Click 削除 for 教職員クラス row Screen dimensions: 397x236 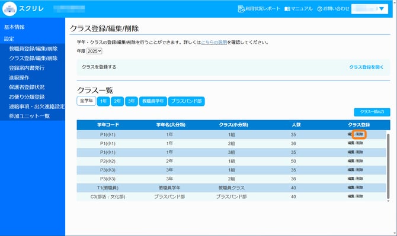tap(360, 187)
